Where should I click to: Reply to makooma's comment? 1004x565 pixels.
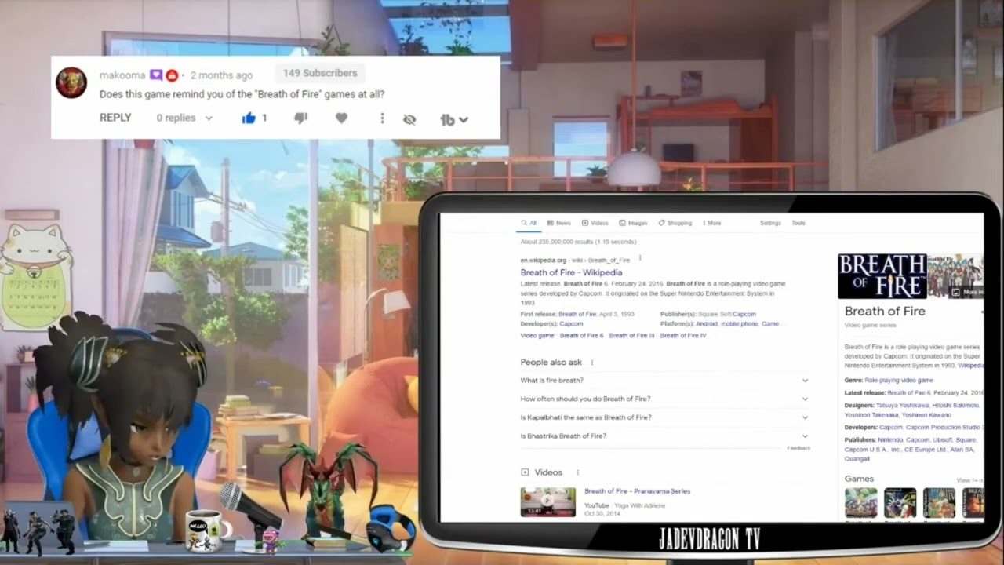click(x=115, y=118)
